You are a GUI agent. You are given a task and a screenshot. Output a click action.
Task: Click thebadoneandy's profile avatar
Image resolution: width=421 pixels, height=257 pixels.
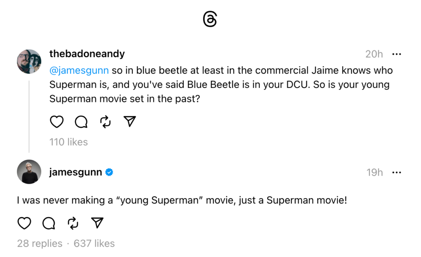coord(29,62)
